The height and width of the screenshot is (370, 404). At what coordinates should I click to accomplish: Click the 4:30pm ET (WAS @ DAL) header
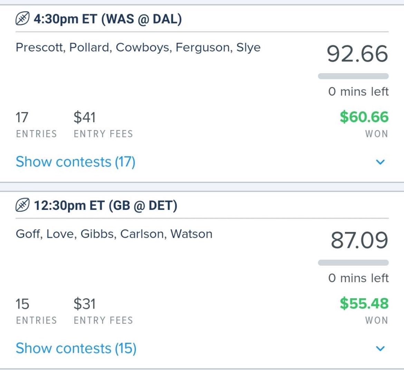[x=107, y=19]
